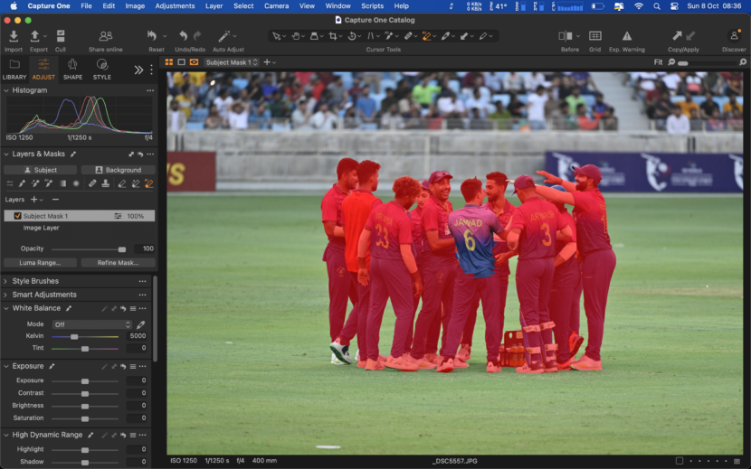
Task: Click the Undo arrow icon
Action: coord(183,36)
